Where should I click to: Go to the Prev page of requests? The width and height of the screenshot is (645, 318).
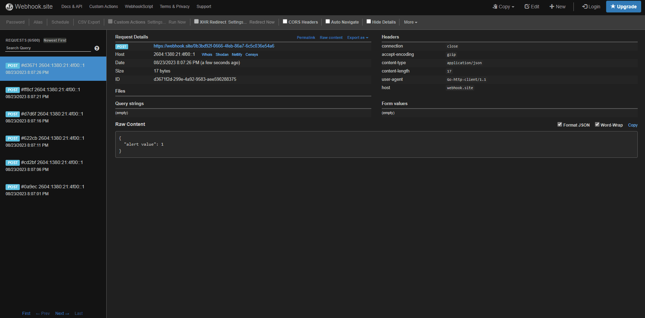43,313
